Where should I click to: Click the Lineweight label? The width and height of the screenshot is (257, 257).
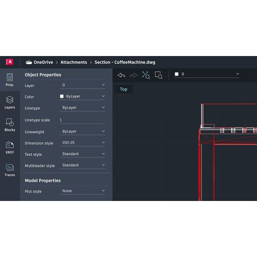[x=34, y=132]
